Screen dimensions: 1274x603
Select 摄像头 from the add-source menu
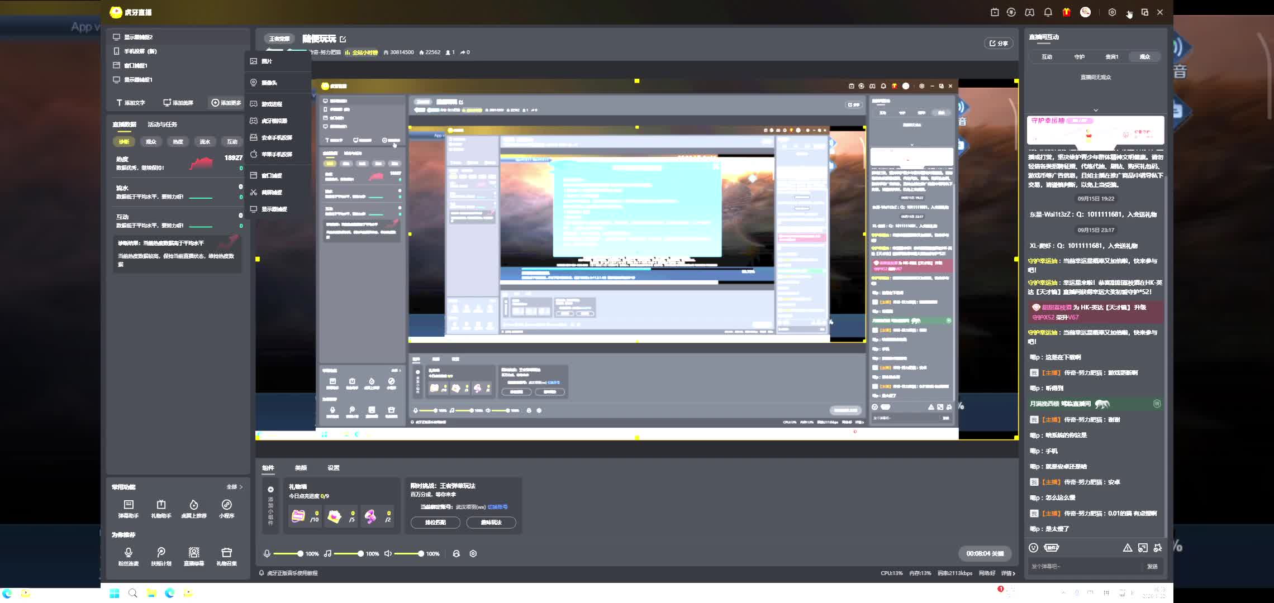coord(269,83)
